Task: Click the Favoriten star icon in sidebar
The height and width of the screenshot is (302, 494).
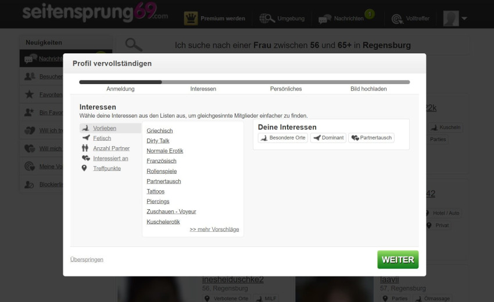Action: click(x=29, y=94)
